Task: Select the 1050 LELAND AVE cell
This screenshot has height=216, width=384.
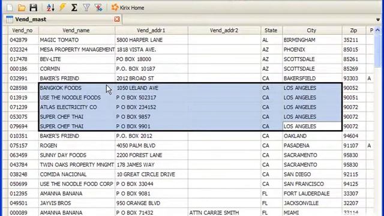Action: click(151, 88)
